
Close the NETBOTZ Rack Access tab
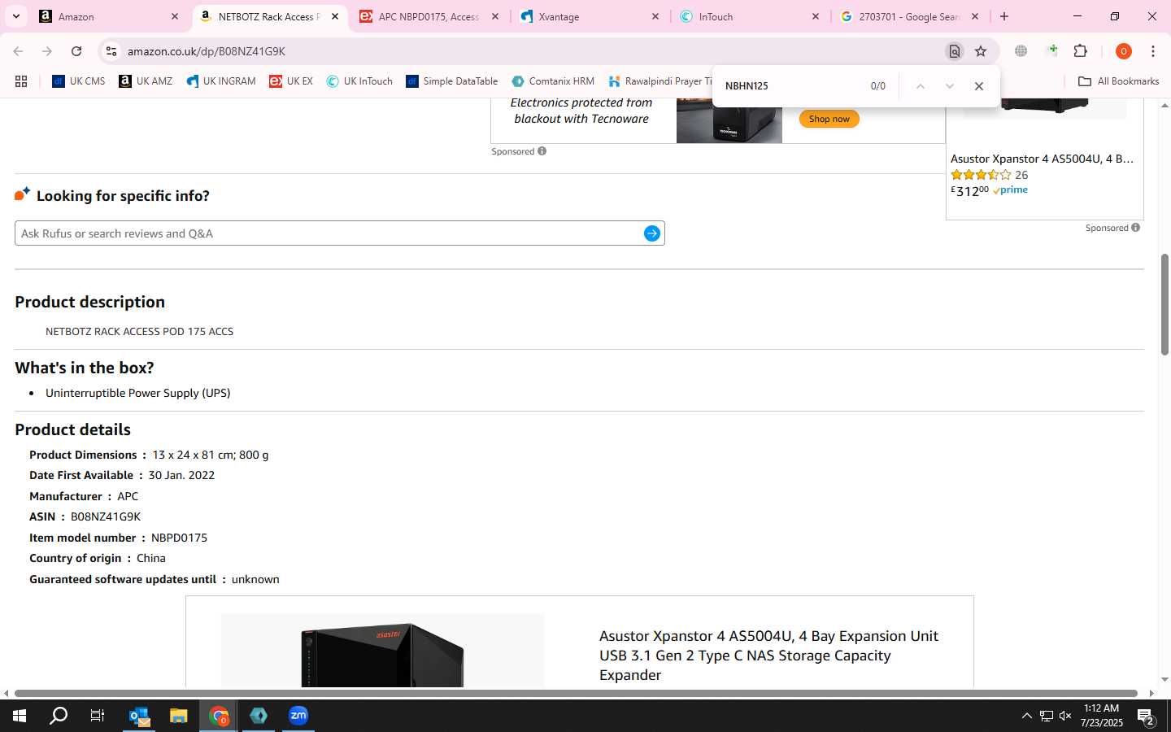[334, 16]
